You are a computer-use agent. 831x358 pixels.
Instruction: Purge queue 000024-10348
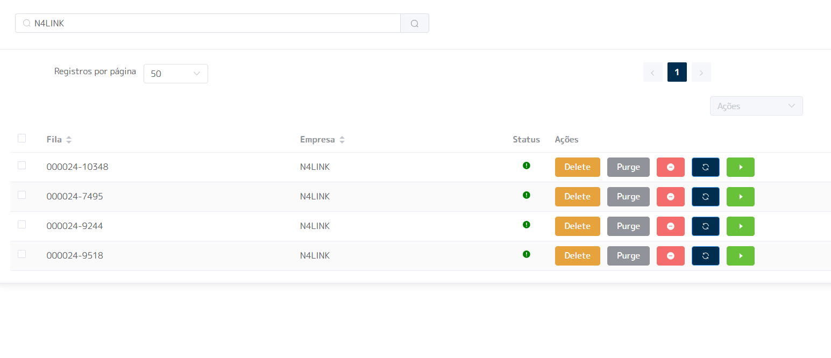pos(628,167)
